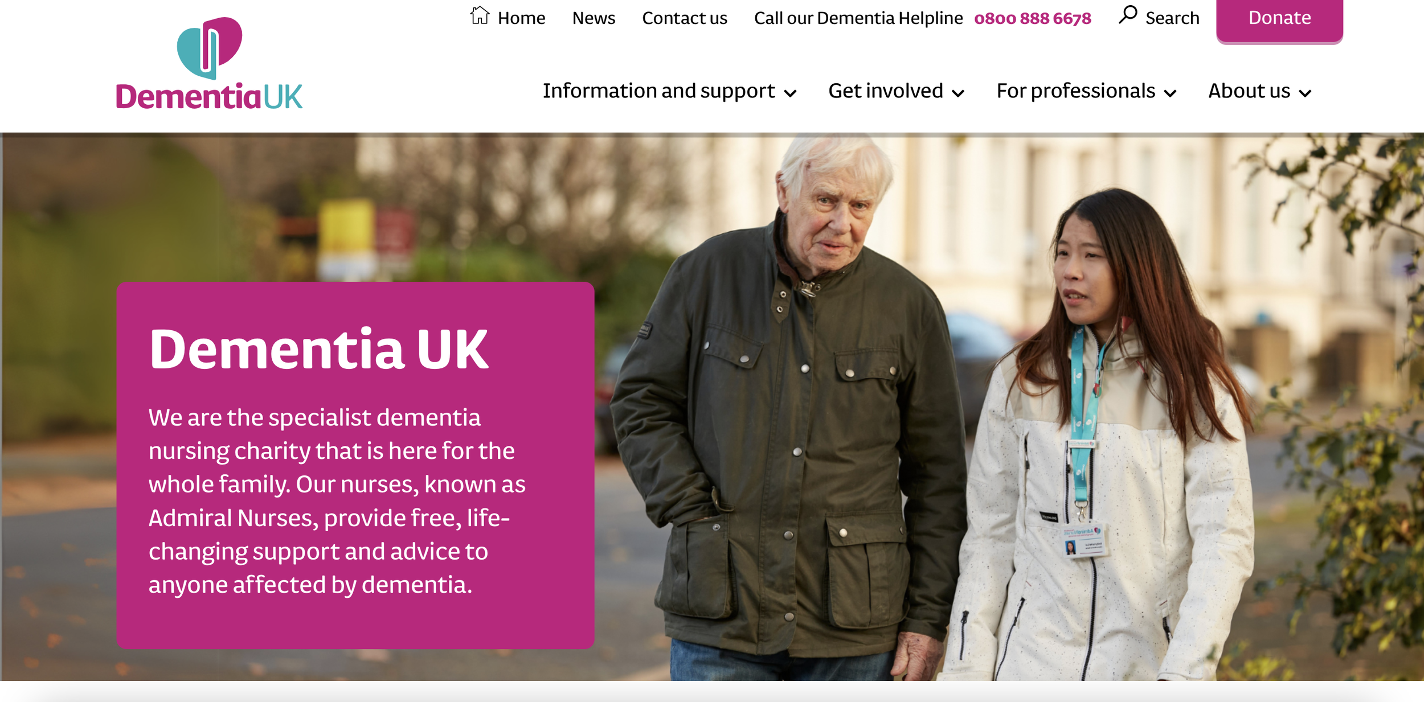This screenshot has height=702, width=1424.
Task: Select the For professionals menu item
Action: [1076, 91]
